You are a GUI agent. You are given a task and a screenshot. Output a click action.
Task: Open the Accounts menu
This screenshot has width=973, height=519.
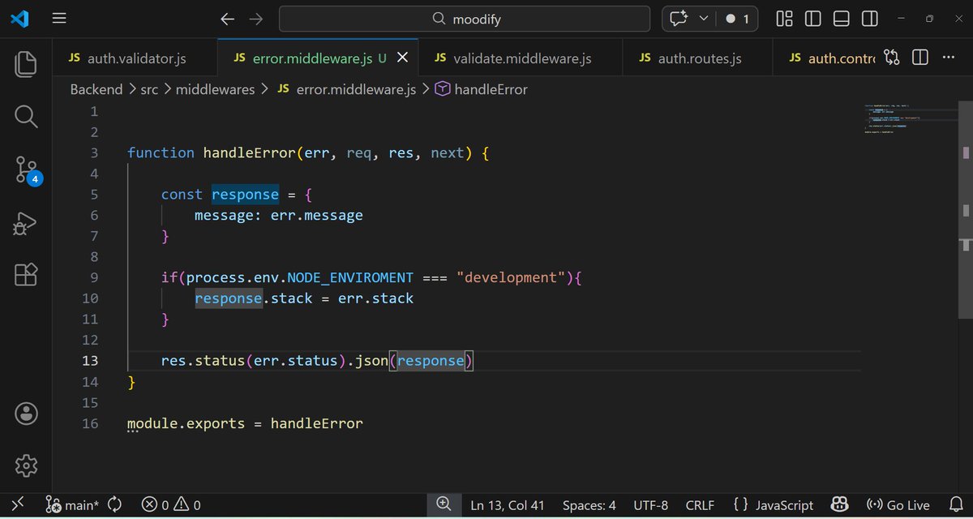click(26, 413)
